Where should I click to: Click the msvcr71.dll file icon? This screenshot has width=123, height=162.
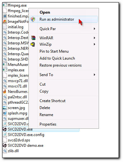[5, 86]
